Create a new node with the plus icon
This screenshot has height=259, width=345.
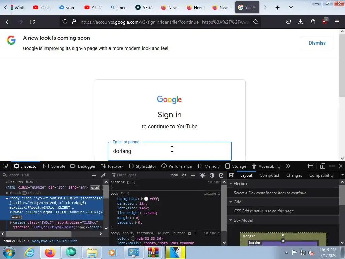94,175
